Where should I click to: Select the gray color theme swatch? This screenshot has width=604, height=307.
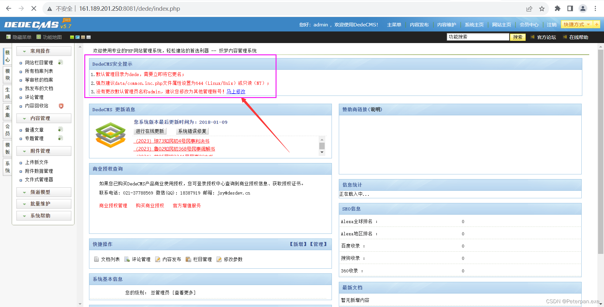[x=89, y=37]
